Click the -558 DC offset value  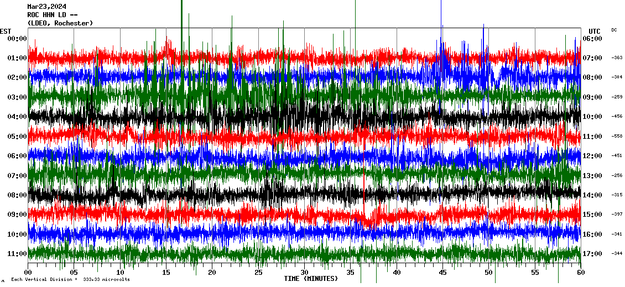tap(617, 136)
